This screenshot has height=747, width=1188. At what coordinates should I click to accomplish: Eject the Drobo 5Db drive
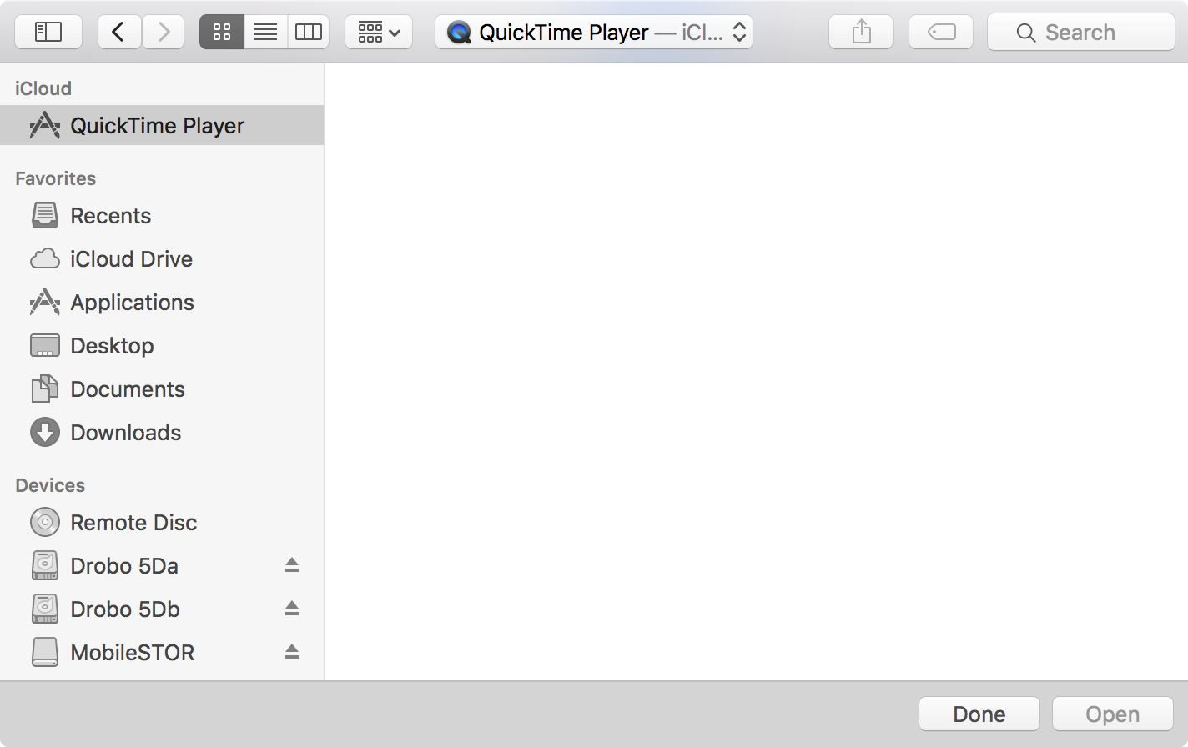(291, 609)
